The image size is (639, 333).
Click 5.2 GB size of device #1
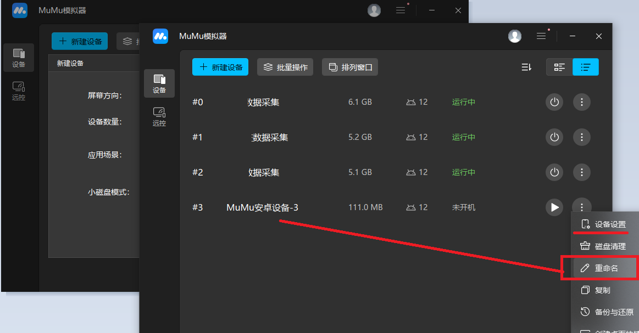pos(360,137)
